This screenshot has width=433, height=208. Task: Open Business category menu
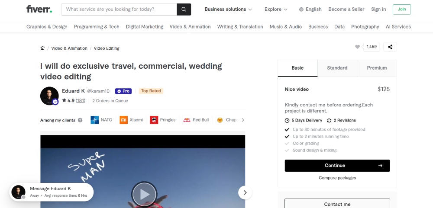click(318, 27)
